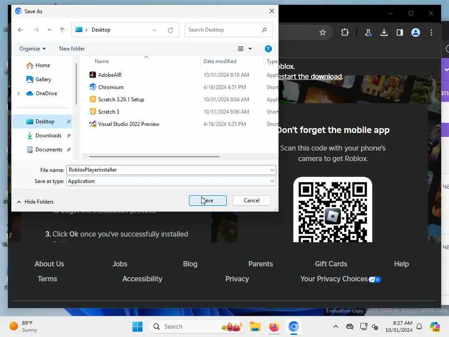Open the Terms footer link
The image size is (449, 337).
point(47,279)
